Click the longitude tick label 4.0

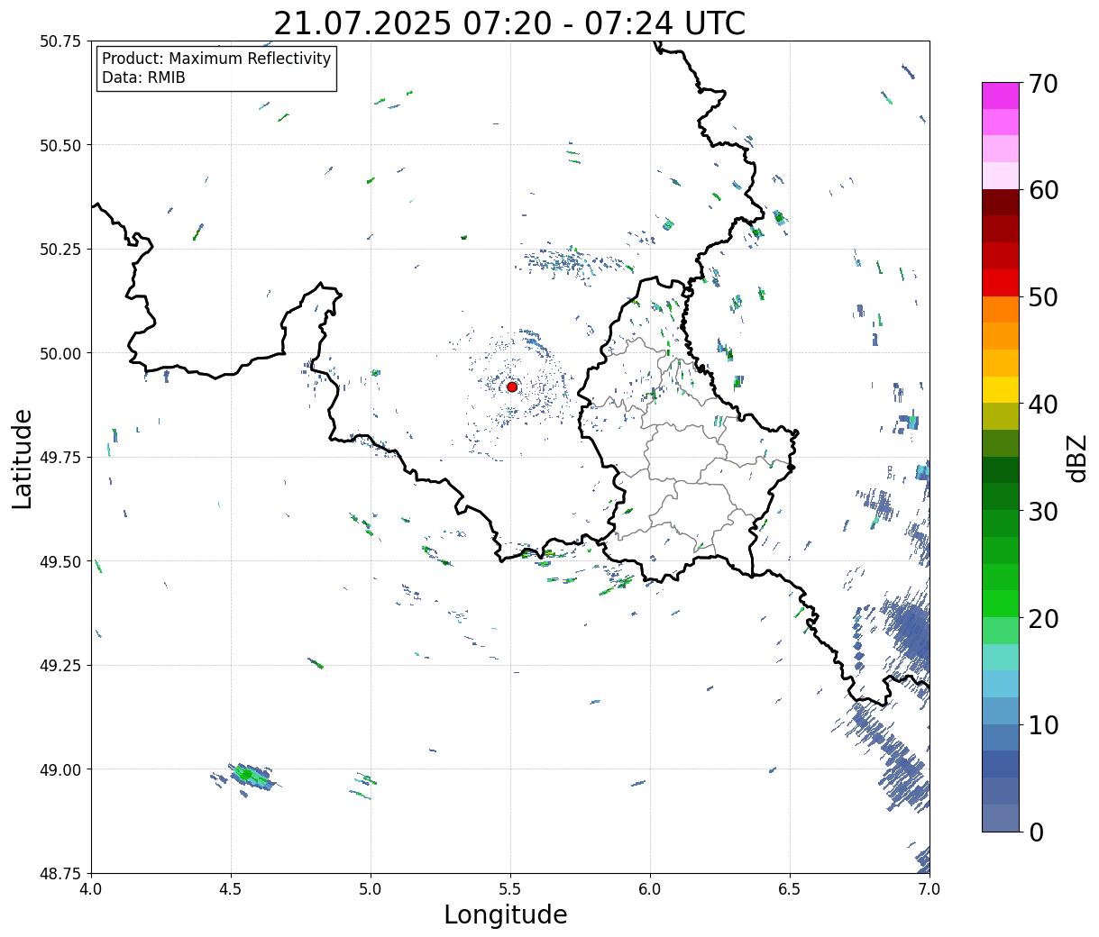[91, 889]
